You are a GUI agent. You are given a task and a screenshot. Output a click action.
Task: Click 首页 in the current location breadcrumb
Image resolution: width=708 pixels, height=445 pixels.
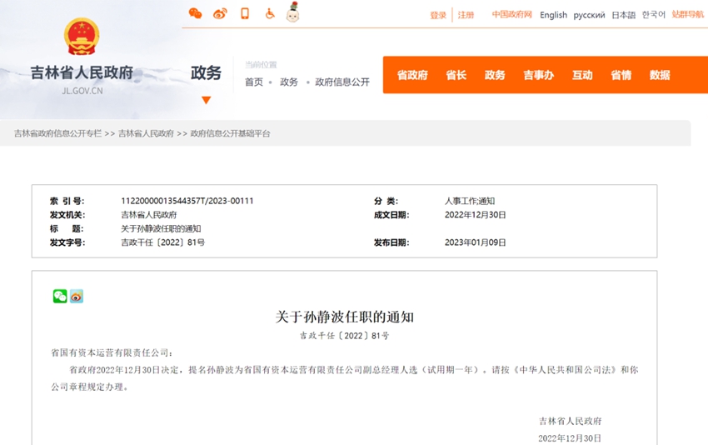[x=253, y=82]
